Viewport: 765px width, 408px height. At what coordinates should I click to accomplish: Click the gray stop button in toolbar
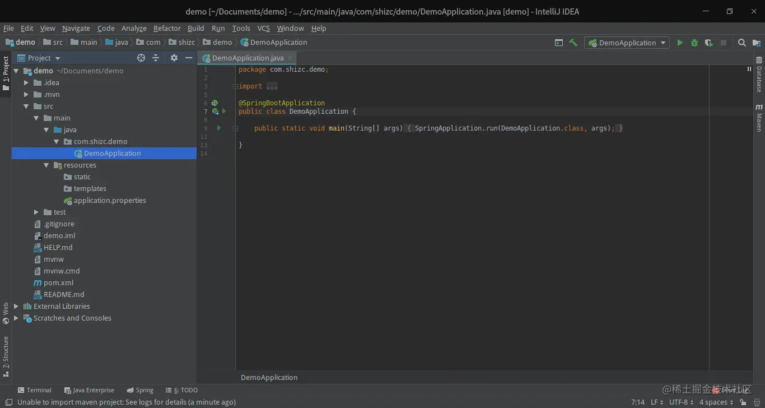(724, 43)
